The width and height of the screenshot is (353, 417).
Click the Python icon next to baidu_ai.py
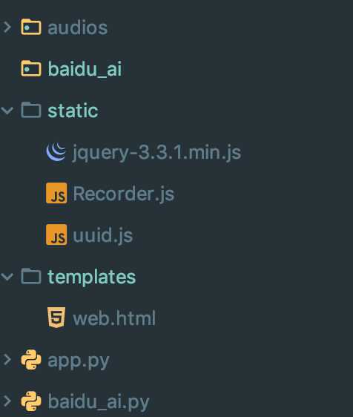coord(31,401)
